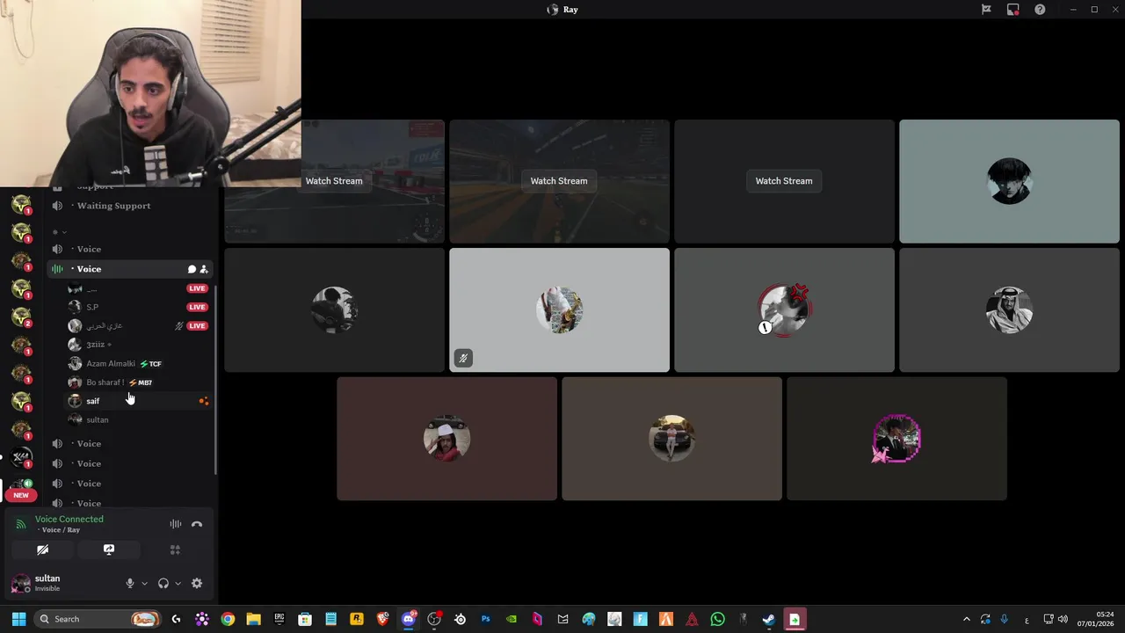1125x633 pixels.
Task: Show hidden icons in system tray
Action: 966,619
